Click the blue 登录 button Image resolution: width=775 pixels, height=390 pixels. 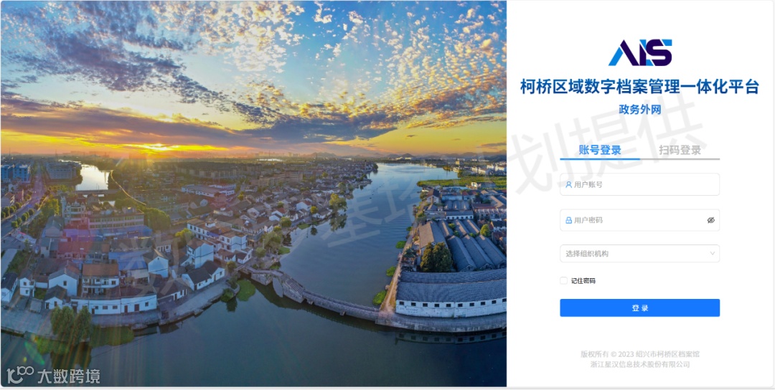coord(639,308)
